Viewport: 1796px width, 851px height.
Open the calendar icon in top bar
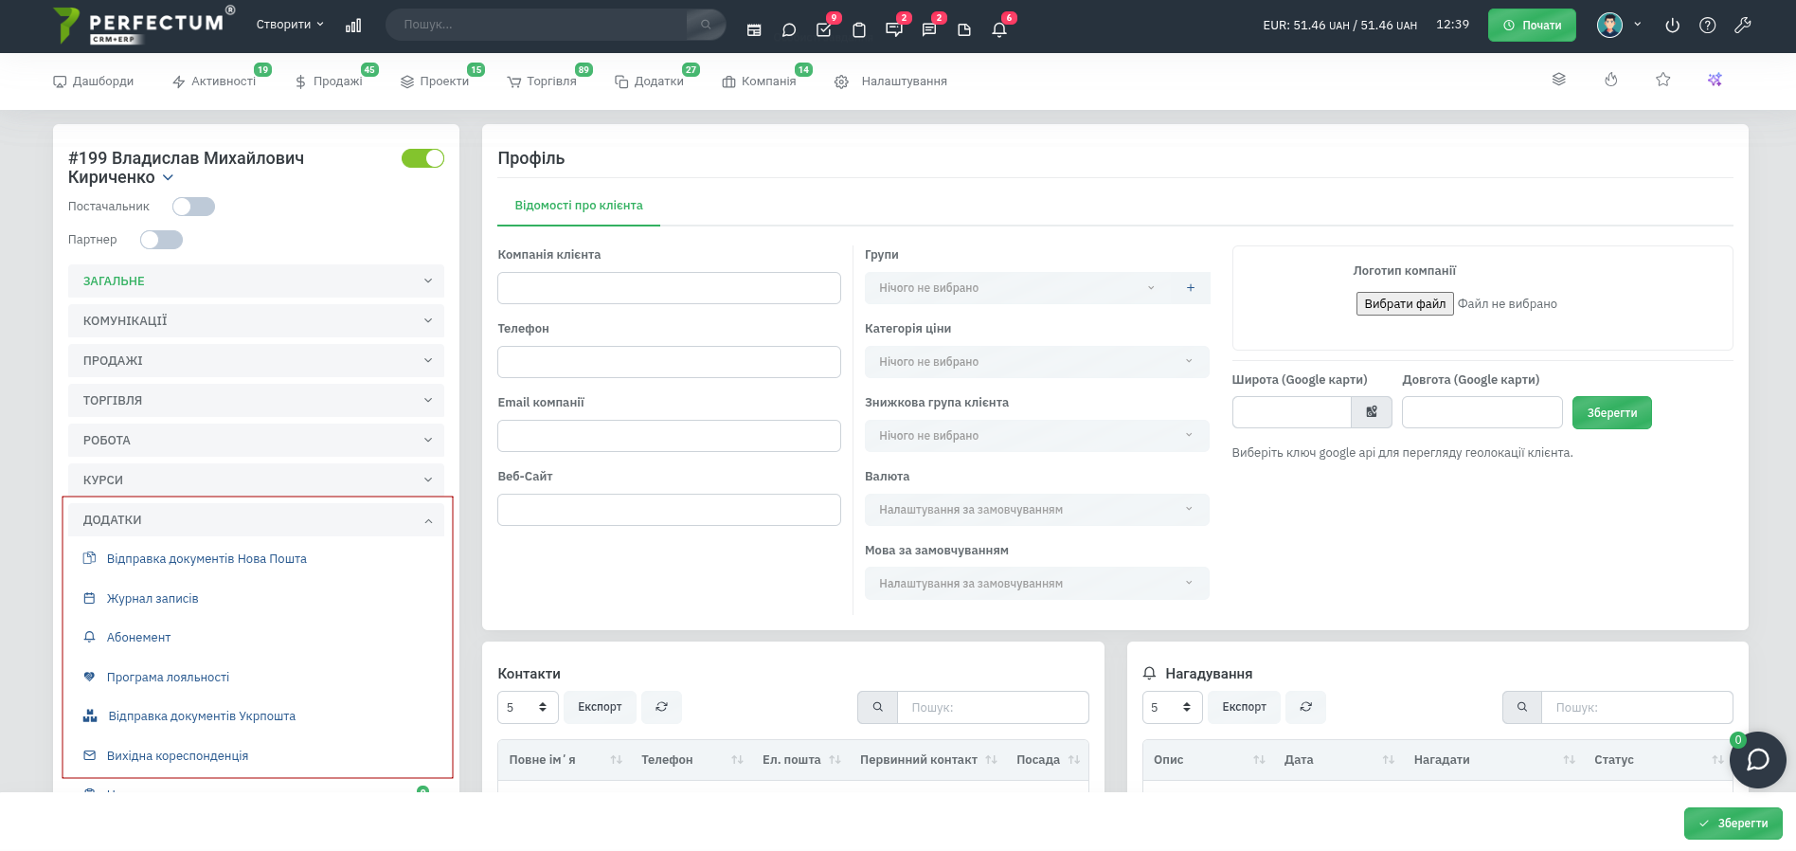coord(754,29)
